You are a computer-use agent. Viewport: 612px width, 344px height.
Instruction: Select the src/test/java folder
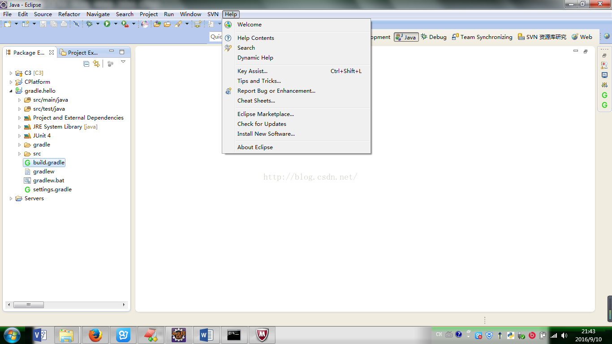click(x=45, y=109)
